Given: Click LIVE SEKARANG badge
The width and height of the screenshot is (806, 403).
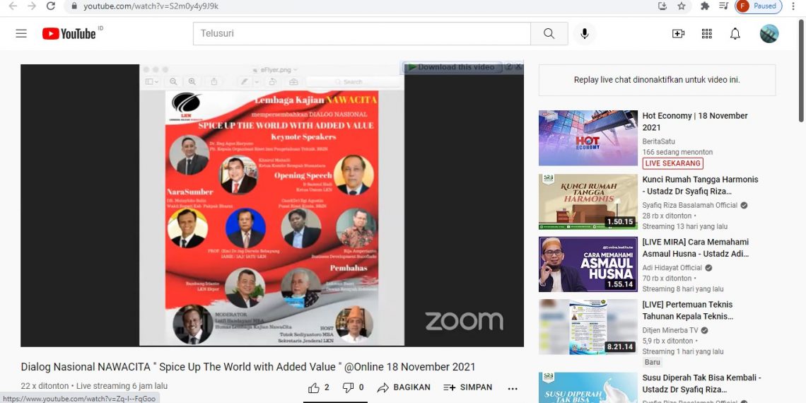Looking at the screenshot, I should point(673,163).
